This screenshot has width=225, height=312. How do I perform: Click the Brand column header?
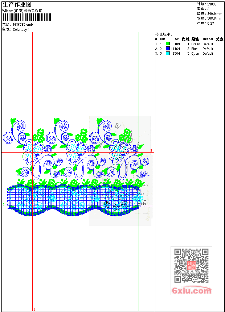click(x=208, y=39)
